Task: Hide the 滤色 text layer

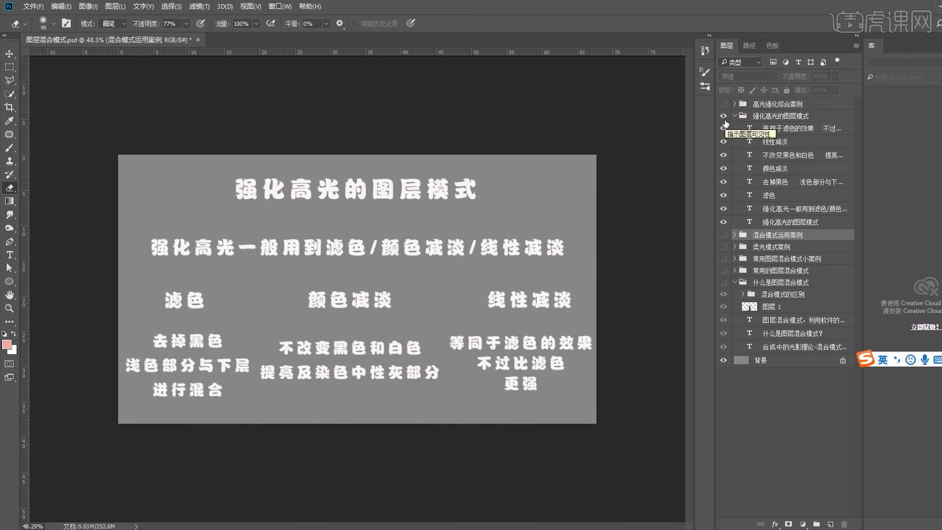Action: (723, 195)
